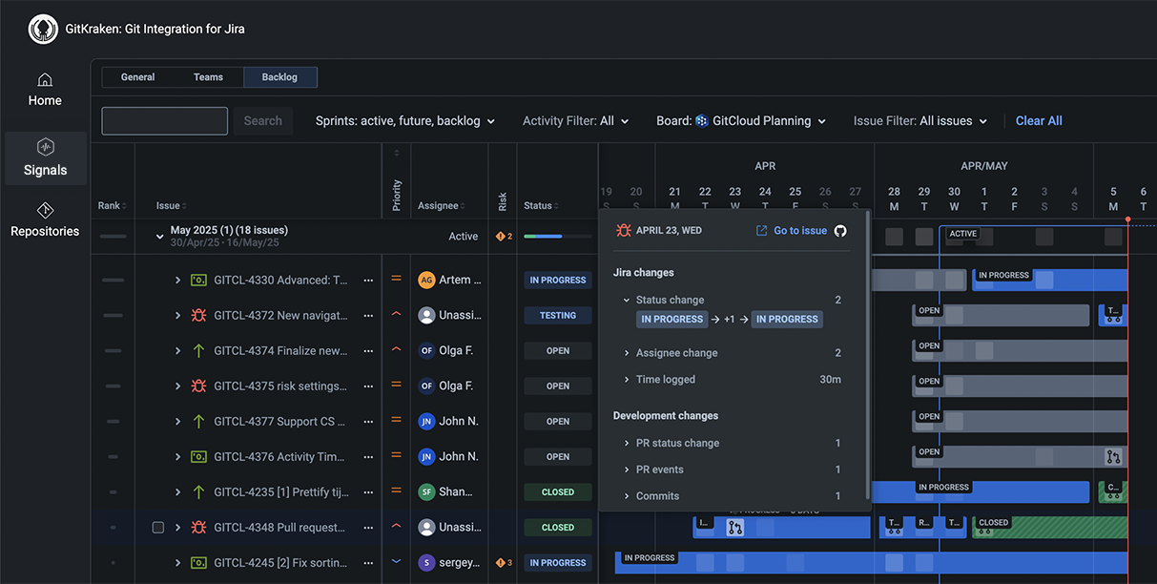Expand PR status change in the popup
Image resolution: width=1157 pixels, height=584 pixels.
tap(627, 443)
